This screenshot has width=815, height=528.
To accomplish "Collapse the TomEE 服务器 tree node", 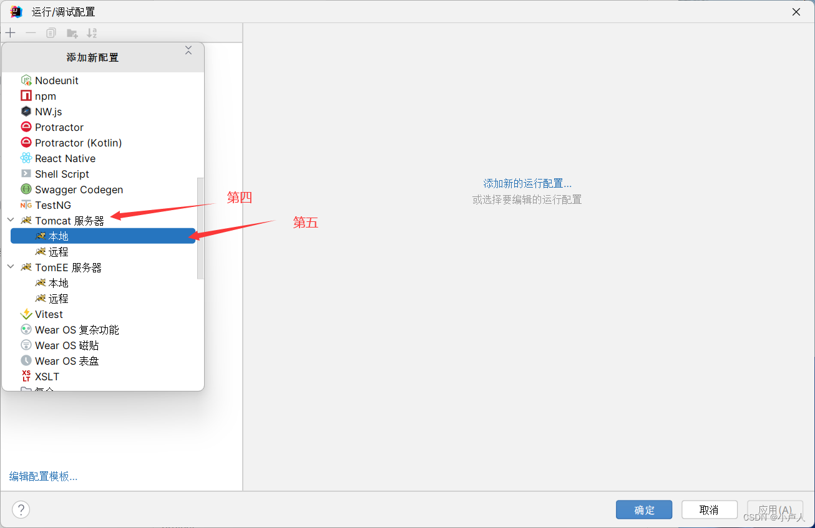I will 11,267.
